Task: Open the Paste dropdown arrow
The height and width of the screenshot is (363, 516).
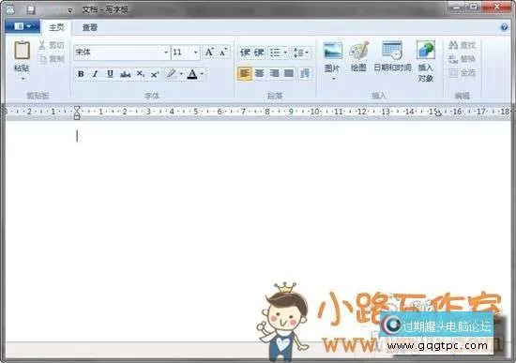Action: (x=23, y=79)
